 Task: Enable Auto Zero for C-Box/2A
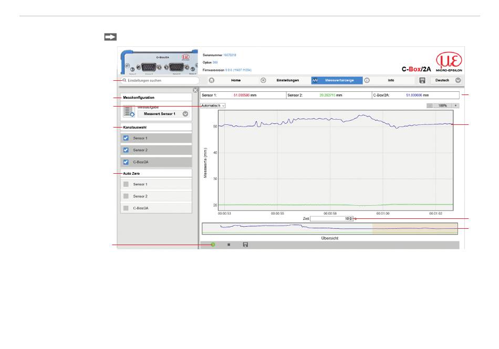(126, 208)
